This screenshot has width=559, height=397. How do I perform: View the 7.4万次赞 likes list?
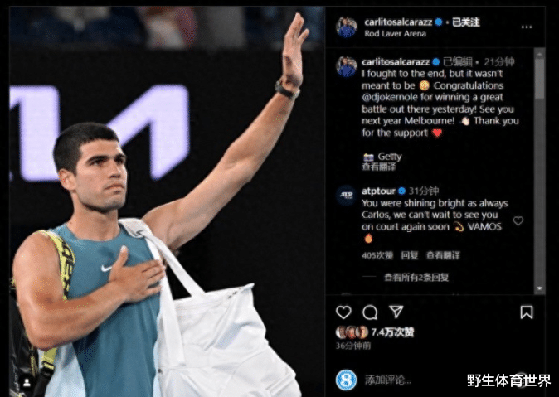coord(392,332)
